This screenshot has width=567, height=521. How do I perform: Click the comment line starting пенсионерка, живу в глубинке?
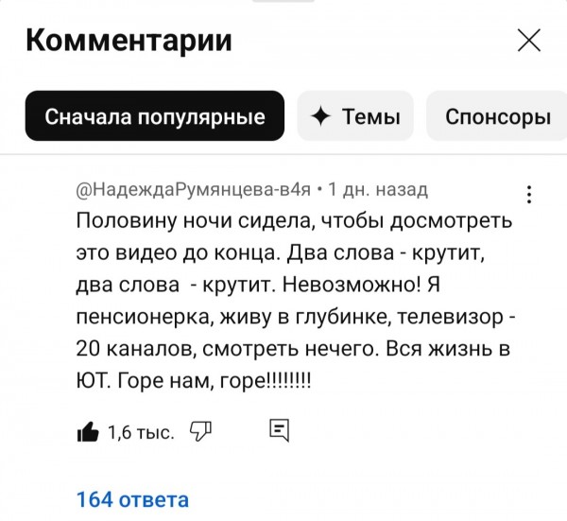click(x=293, y=318)
